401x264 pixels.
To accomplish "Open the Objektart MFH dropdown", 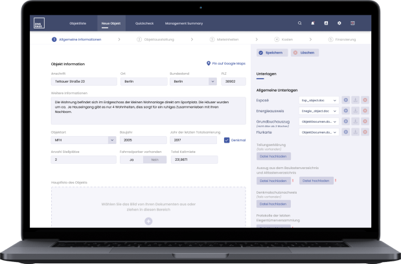I will 84,140.
